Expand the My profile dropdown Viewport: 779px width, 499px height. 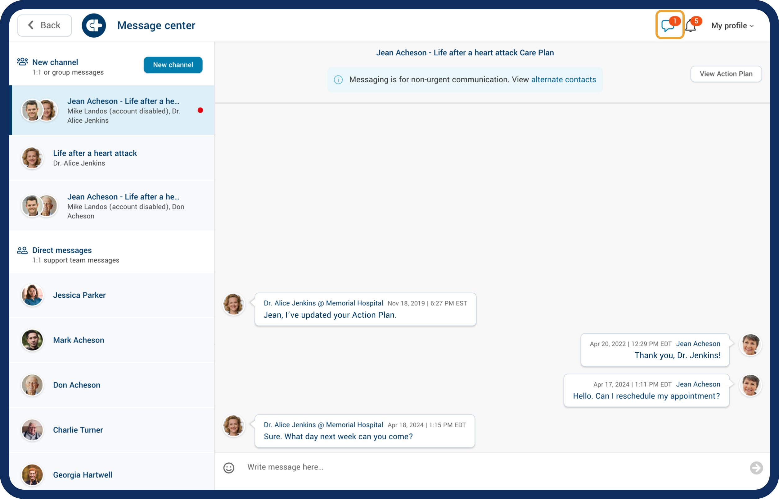tap(732, 25)
